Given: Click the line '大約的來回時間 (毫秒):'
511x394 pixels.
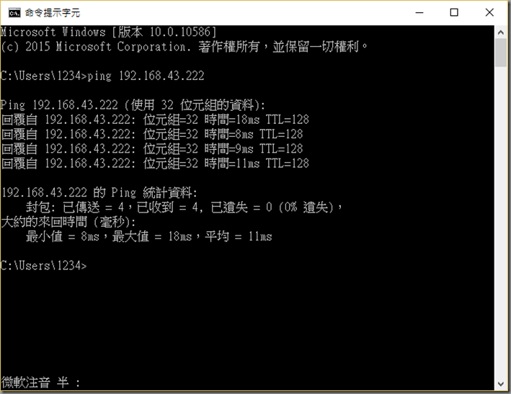Looking at the screenshot, I should click(68, 222).
